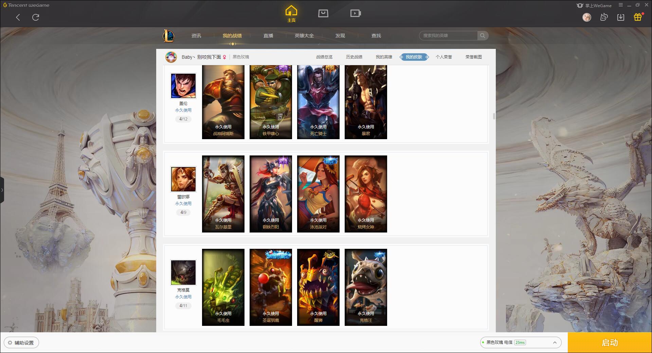Image resolution: width=652 pixels, height=353 pixels.
Task: Switch to 个人荣誉 sub-tab
Action: pyautogui.click(x=444, y=57)
